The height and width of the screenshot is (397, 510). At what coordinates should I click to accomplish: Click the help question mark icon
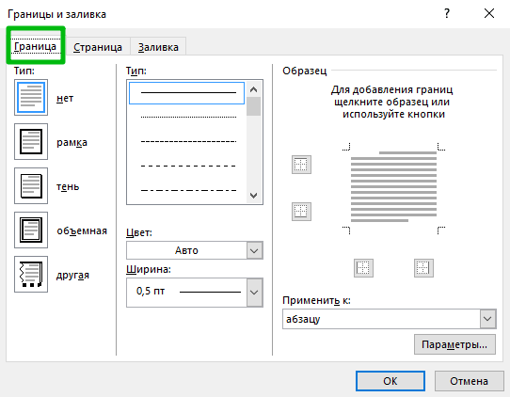447,13
